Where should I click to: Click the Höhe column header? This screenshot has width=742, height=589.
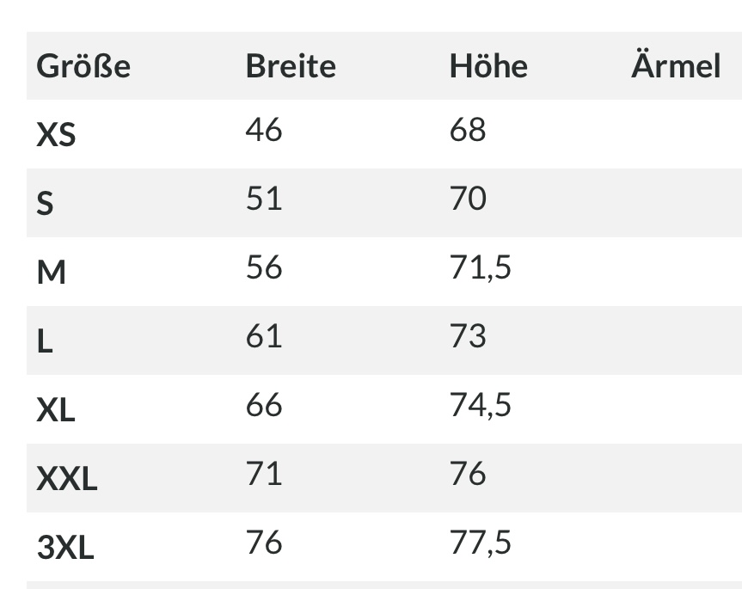pyautogui.click(x=488, y=65)
